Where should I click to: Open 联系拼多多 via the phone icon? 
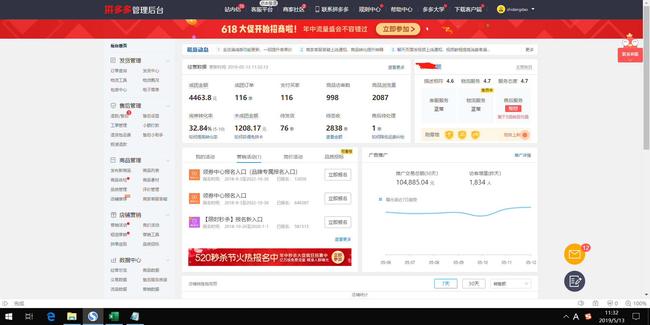(x=317, y=9)
